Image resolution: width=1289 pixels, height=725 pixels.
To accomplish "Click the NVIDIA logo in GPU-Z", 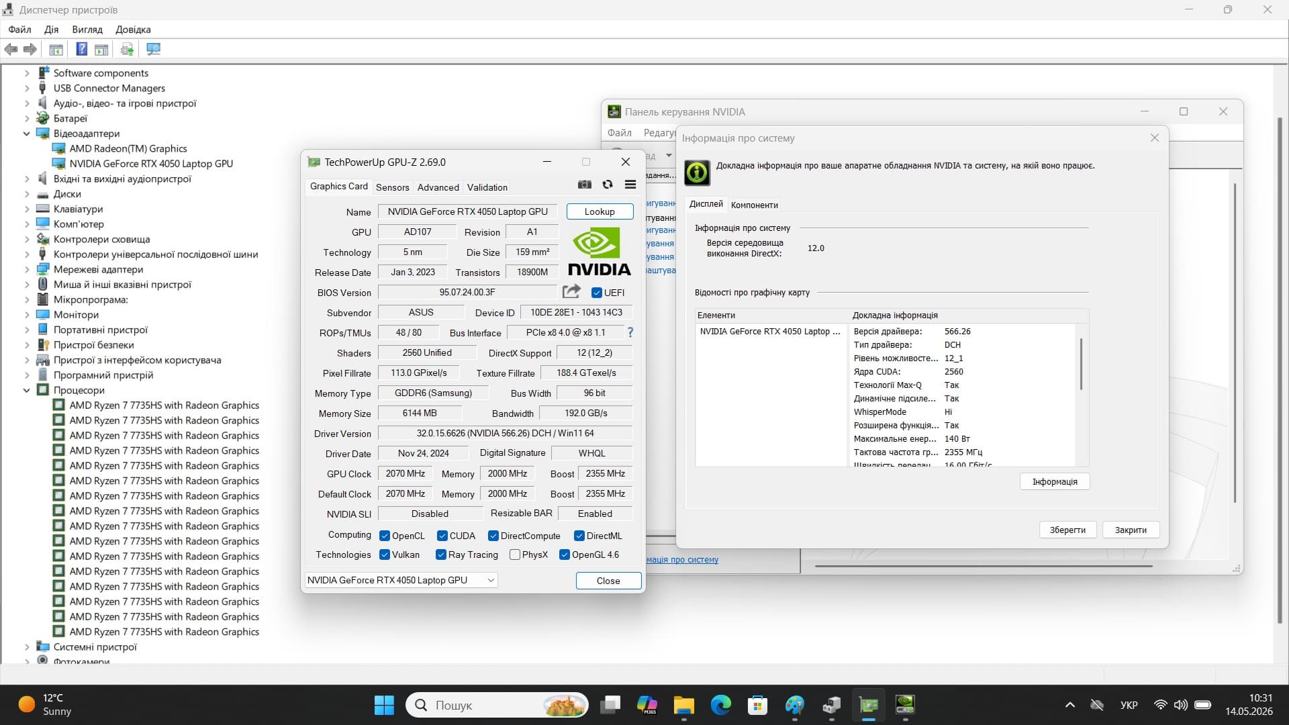I will pyautogui.click(x=600, y=251).
